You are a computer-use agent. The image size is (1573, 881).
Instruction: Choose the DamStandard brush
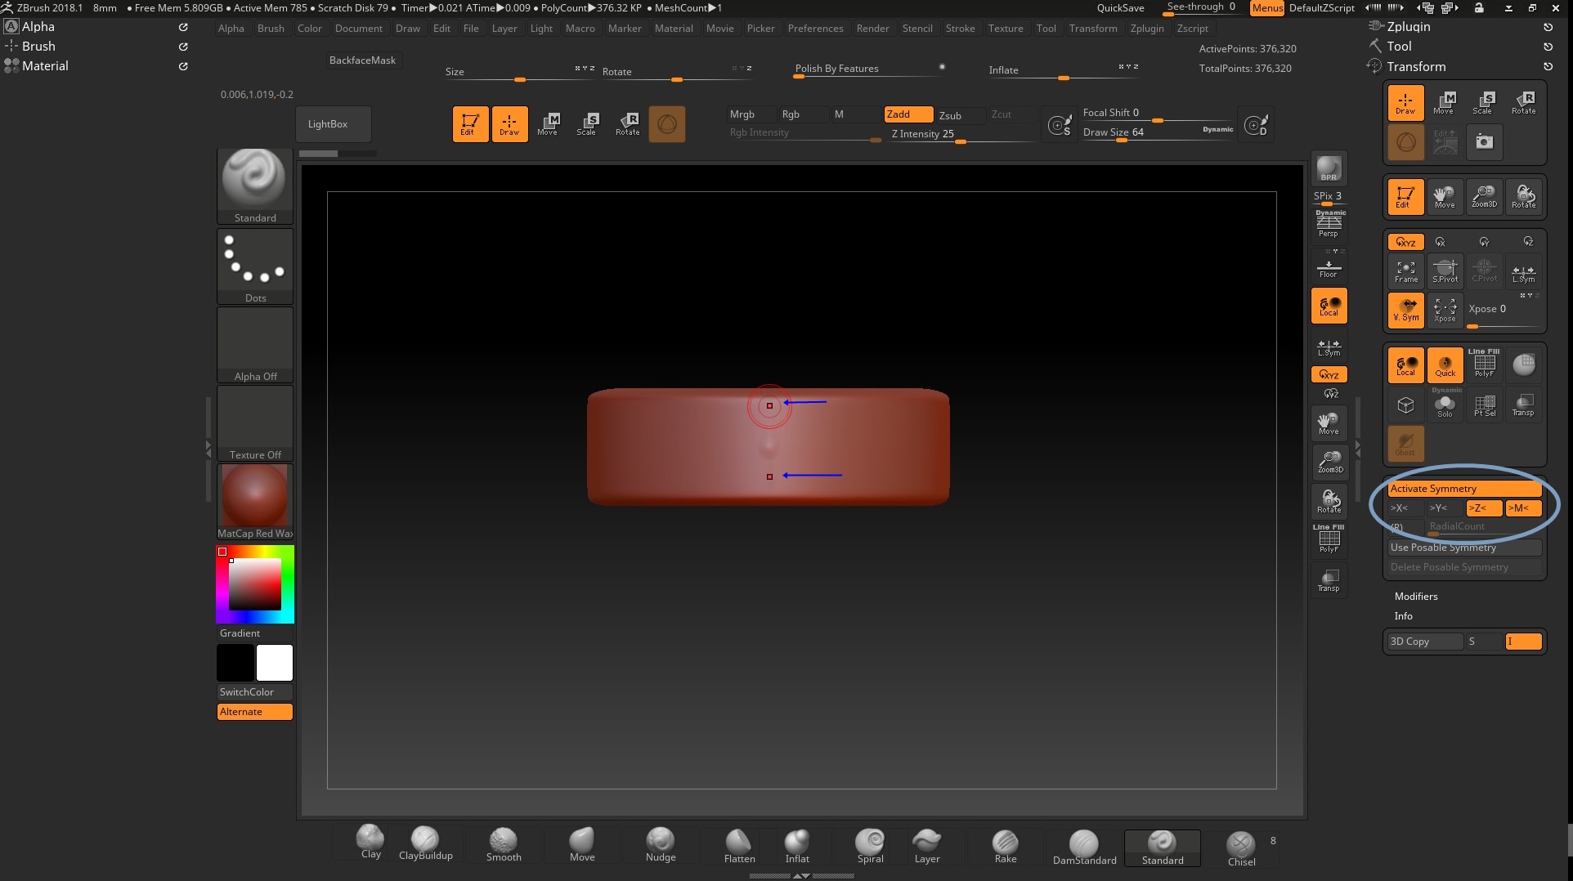click(1084, 847)
